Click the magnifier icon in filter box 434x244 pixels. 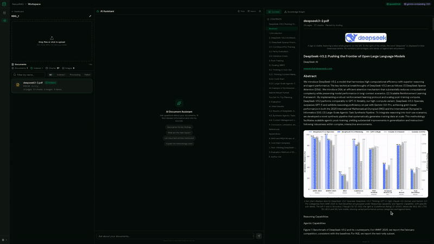point(15,75)
